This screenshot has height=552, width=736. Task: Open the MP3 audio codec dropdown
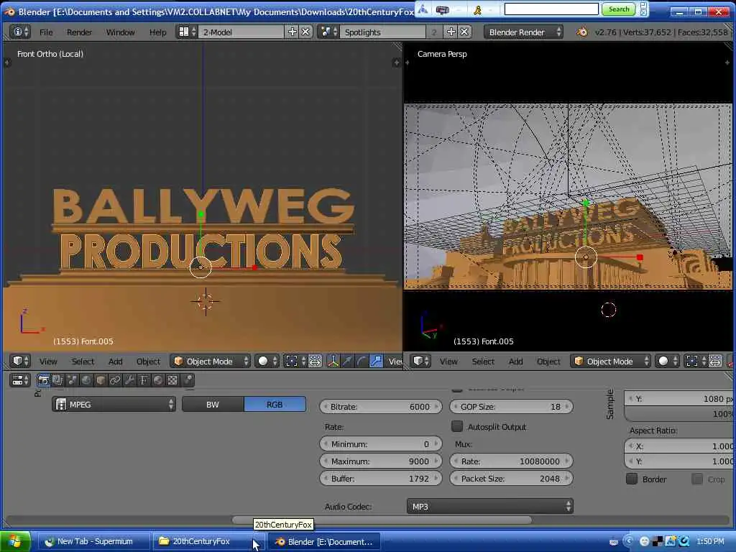(x=490, y=507)
